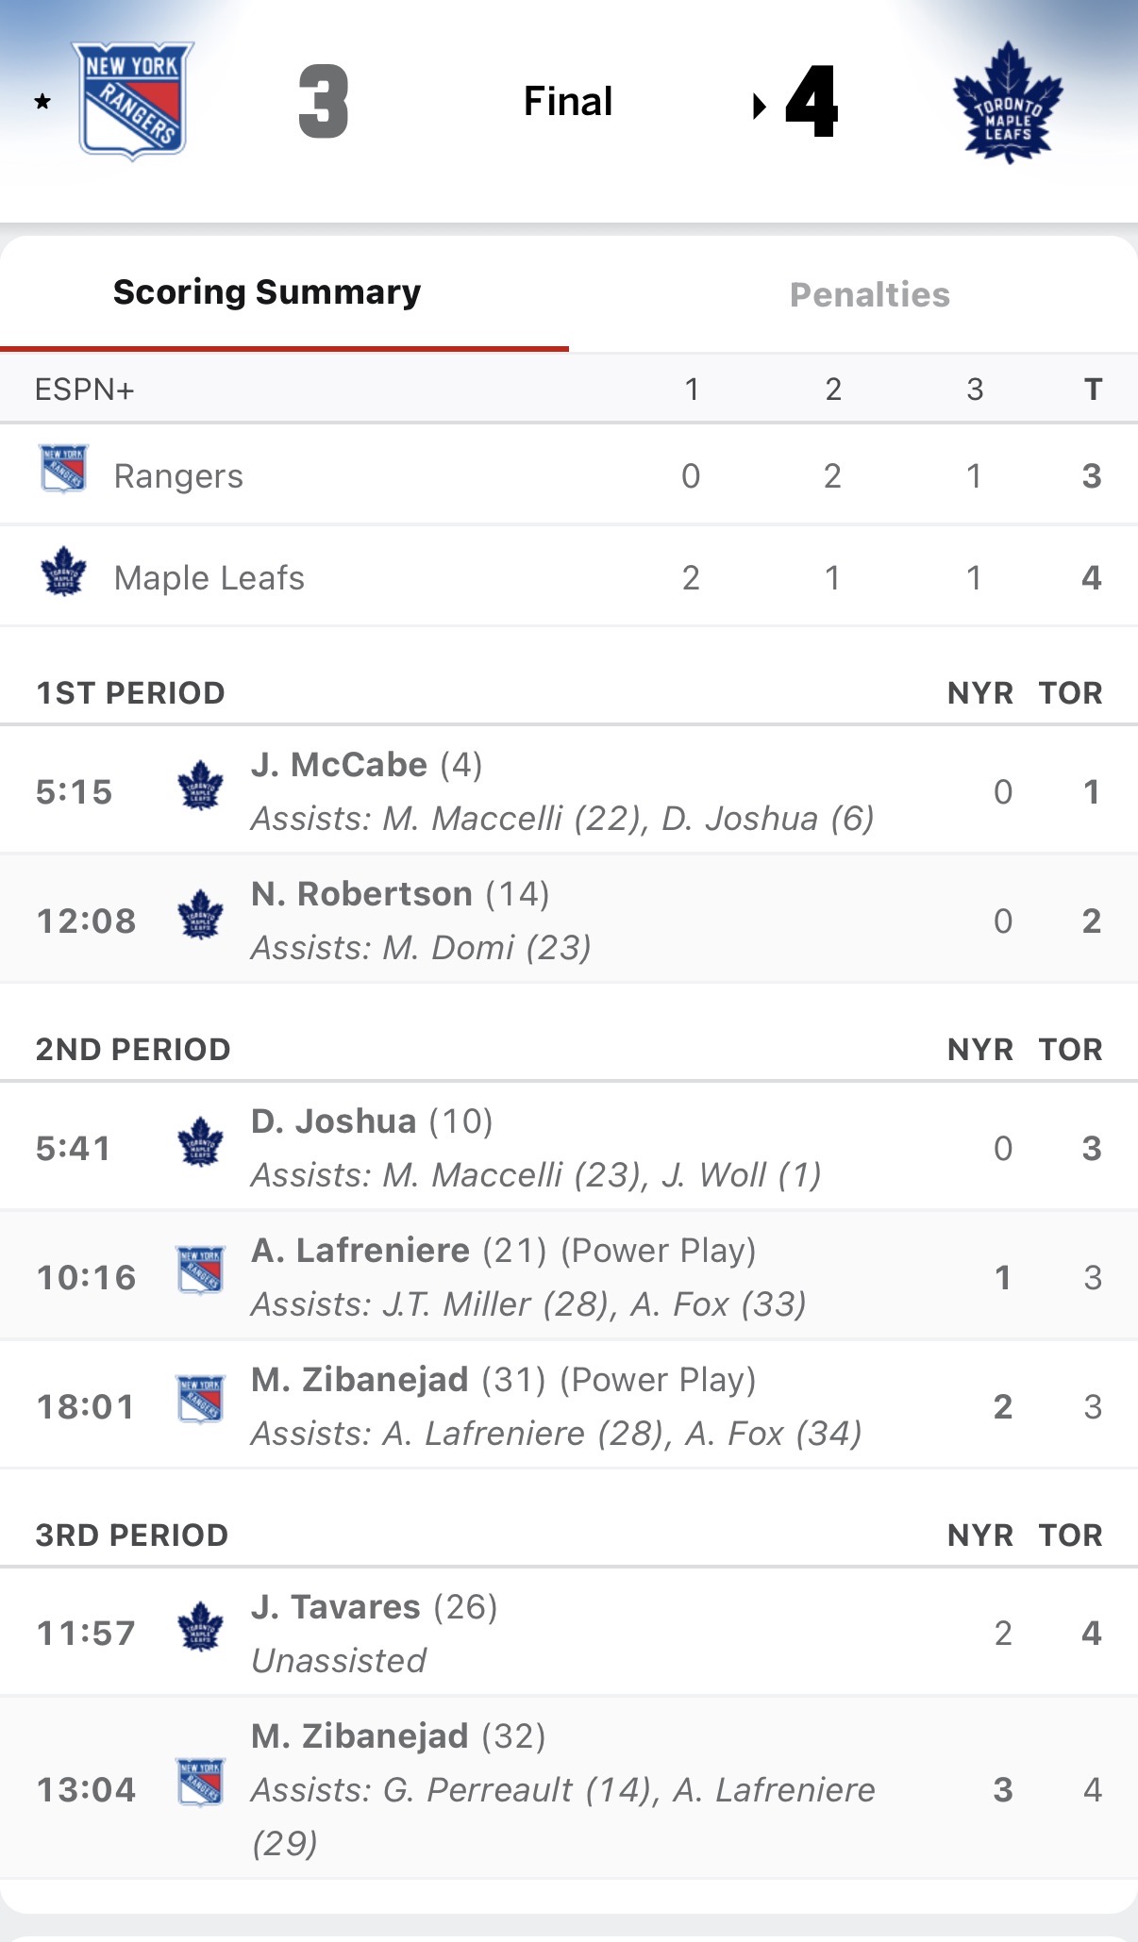Click the Maple Leafs logo in the linescore table
This screenshot has width=1138, height=1942.
coord(63,572)
